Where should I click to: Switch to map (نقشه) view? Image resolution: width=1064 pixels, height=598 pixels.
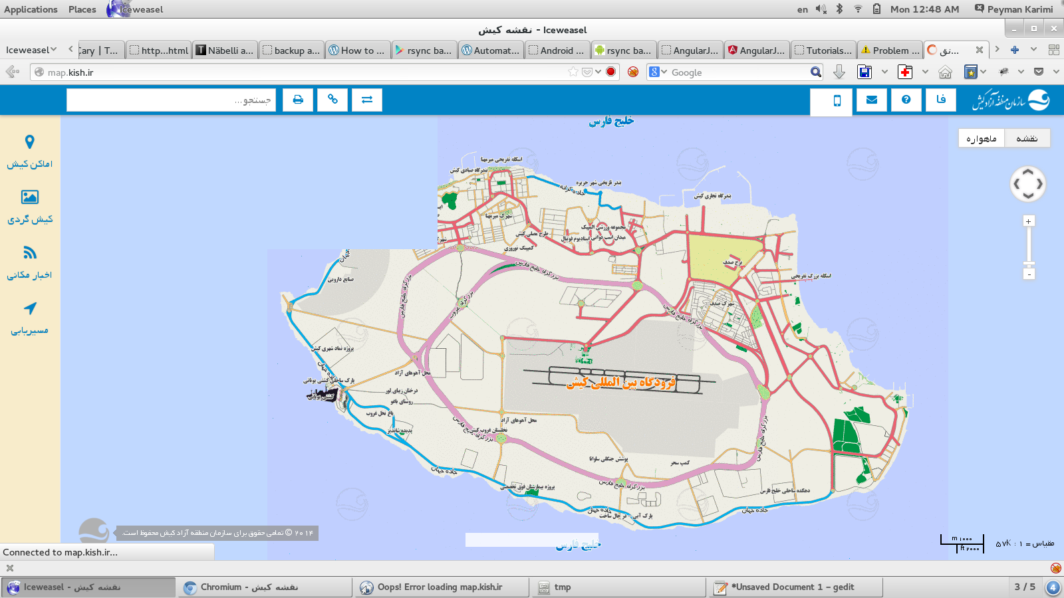click(1027, 138)
